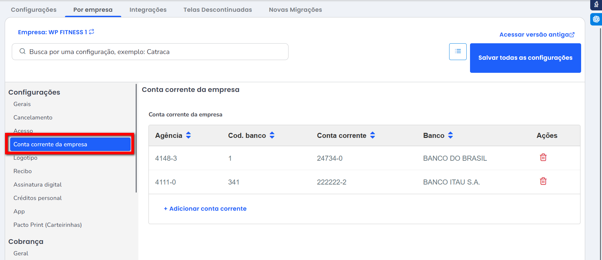Delete the BANCO DO BRASIL account row
This screenshot has width=602, height=260.
(x=543, y=157)
